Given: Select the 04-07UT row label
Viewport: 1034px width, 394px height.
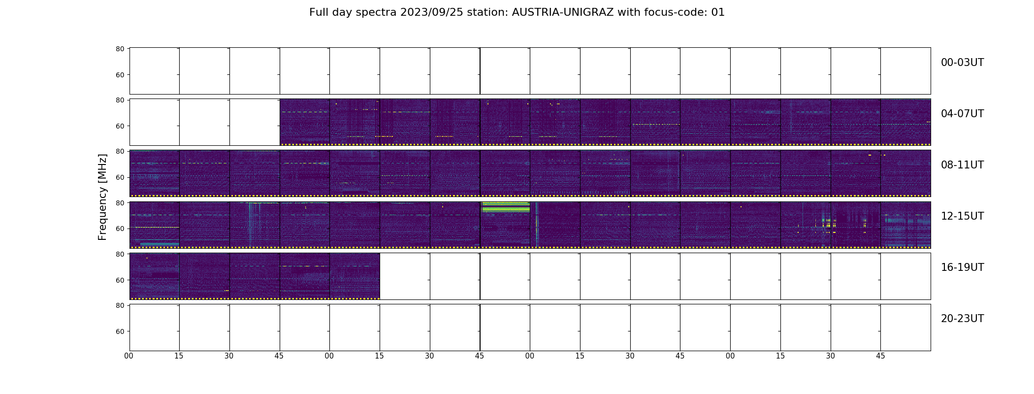Looking at the screenshot, I should (962, 114).
